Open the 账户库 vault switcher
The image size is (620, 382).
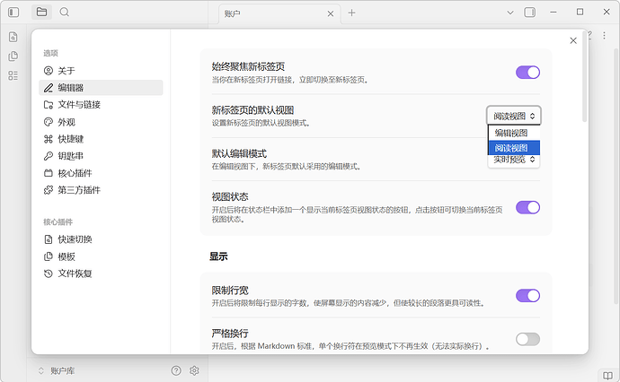coord(61,370)
